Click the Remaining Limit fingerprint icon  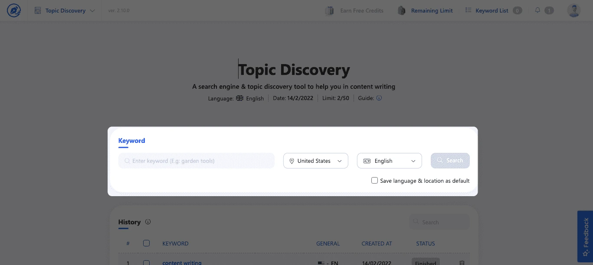click(x=402, y=10)
